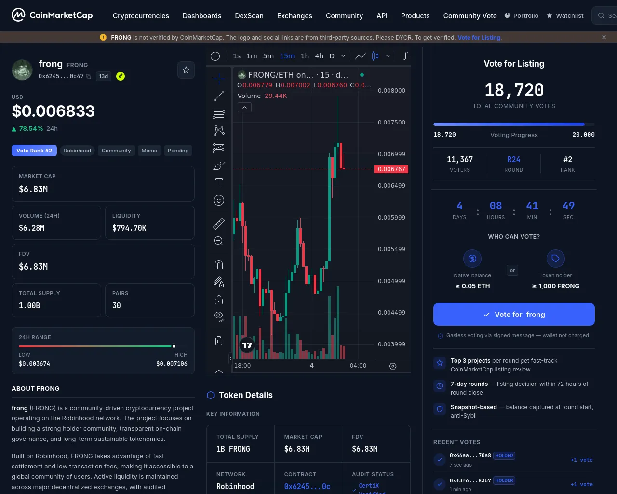Screen dimensions: 617x494
Task: Toggle hide all drawings eye icon
Action: [219, 317]
